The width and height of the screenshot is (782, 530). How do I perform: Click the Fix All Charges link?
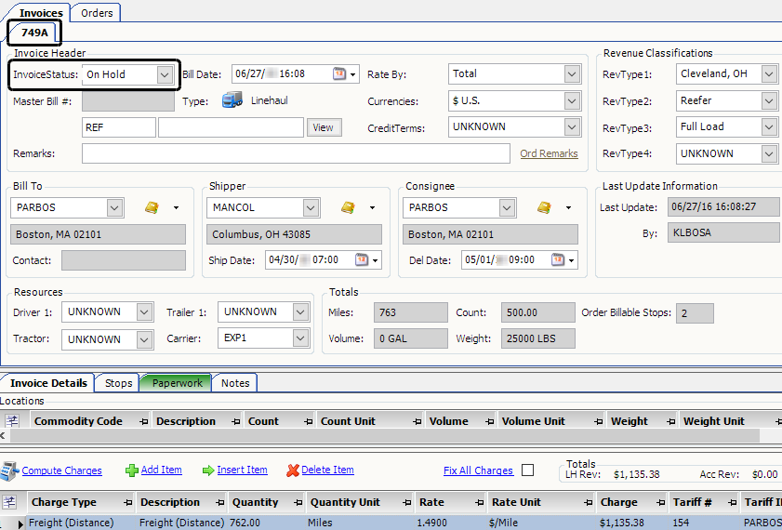tap(478, 470)
